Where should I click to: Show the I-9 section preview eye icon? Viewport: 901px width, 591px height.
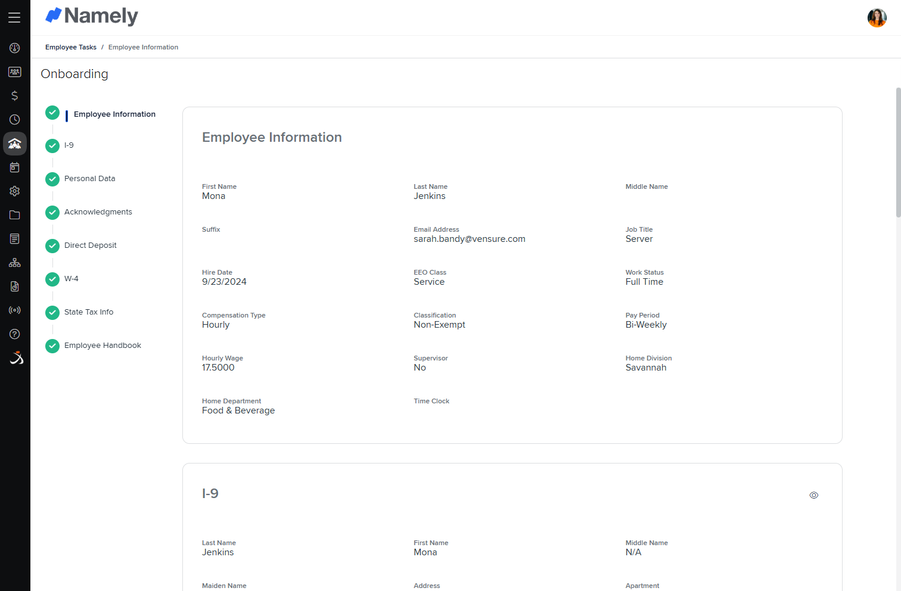[813, 495]
